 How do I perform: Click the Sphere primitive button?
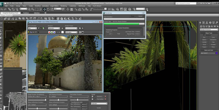point(204,40)
